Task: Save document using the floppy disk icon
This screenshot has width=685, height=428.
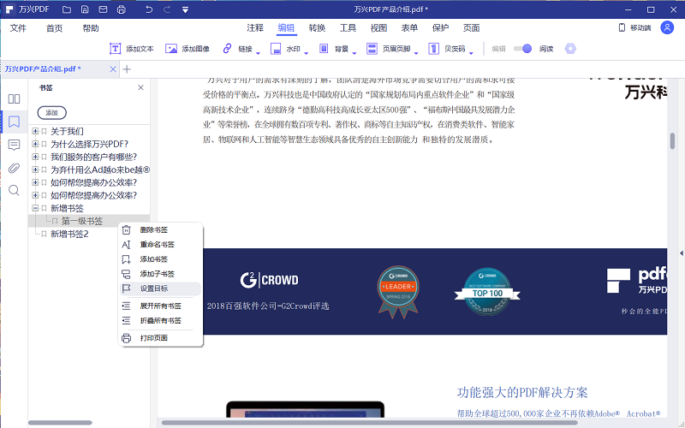Action: pos(85,9)
